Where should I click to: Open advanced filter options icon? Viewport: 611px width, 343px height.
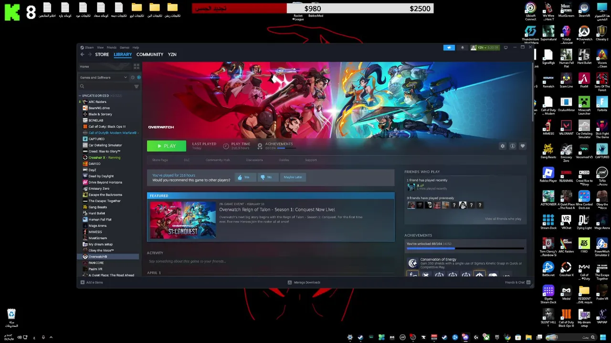pyautogui.click(x=137, y=86)
